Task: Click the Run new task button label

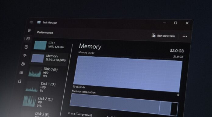Action: [x=166, y=36]
